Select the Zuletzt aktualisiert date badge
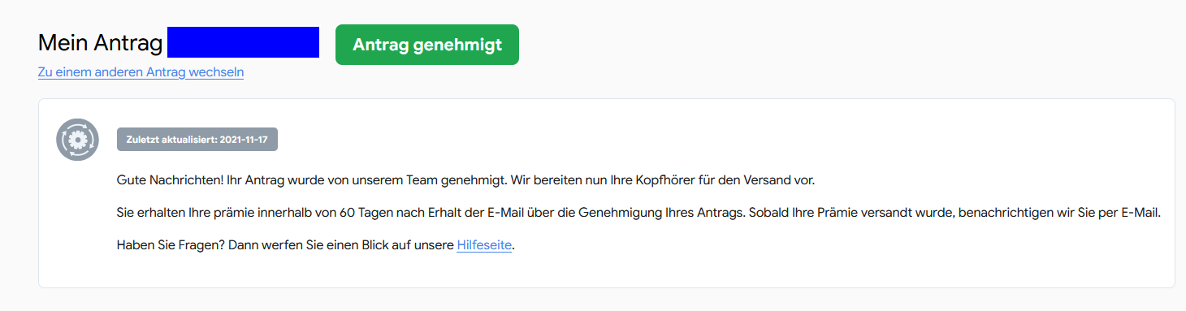1186x311 pixels. coord(197,140)
